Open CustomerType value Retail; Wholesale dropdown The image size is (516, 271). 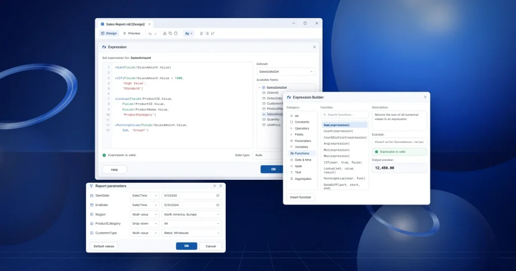pos(191,233)
